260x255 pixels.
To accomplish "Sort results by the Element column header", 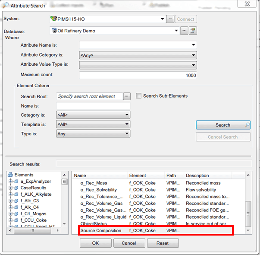I will (146, 175).
